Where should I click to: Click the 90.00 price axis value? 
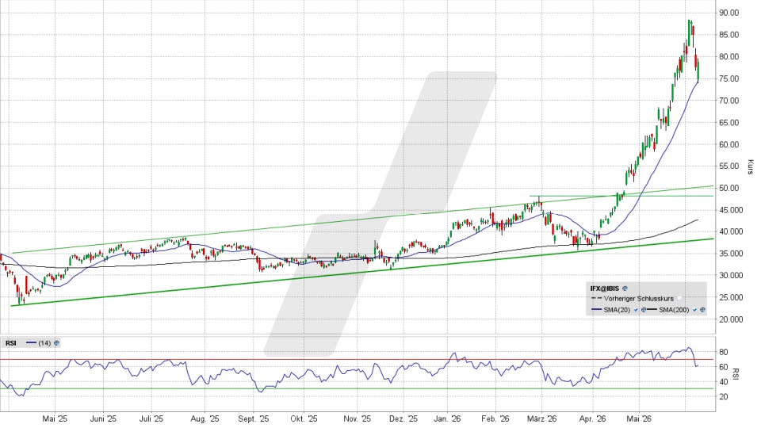coord(729,13)
